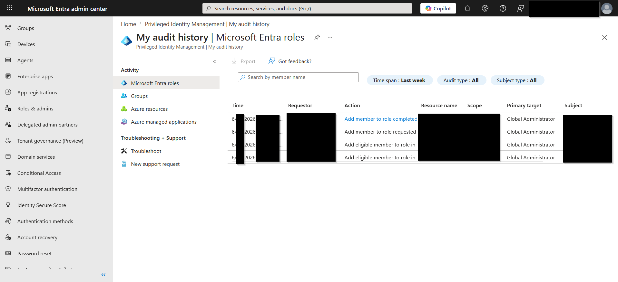Collapse the left navigation sidebar

(x=103, y=275)
